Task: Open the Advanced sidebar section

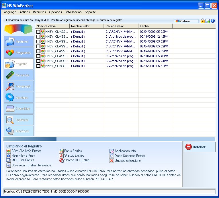Action: coord(19,86)
